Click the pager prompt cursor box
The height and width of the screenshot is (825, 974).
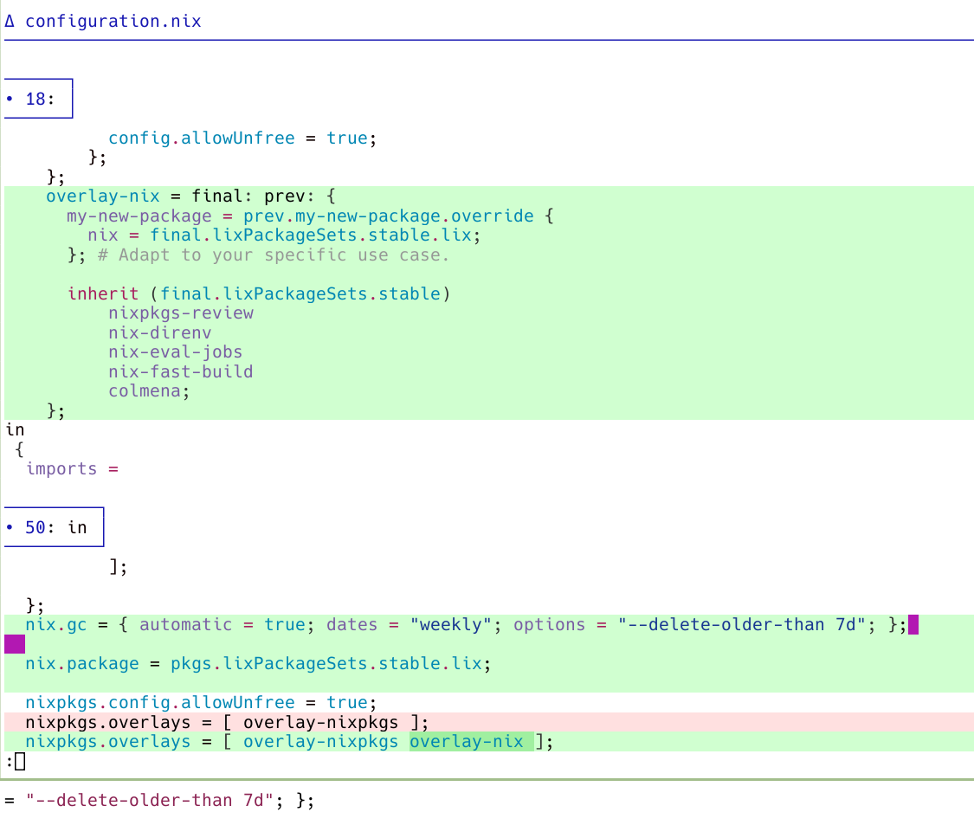(x=21, y=762)
